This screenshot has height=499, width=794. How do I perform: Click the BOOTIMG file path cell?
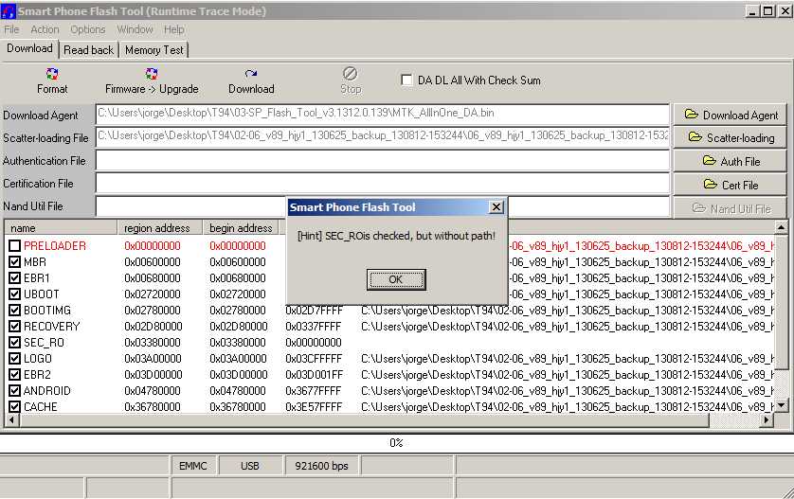(568, 311)
